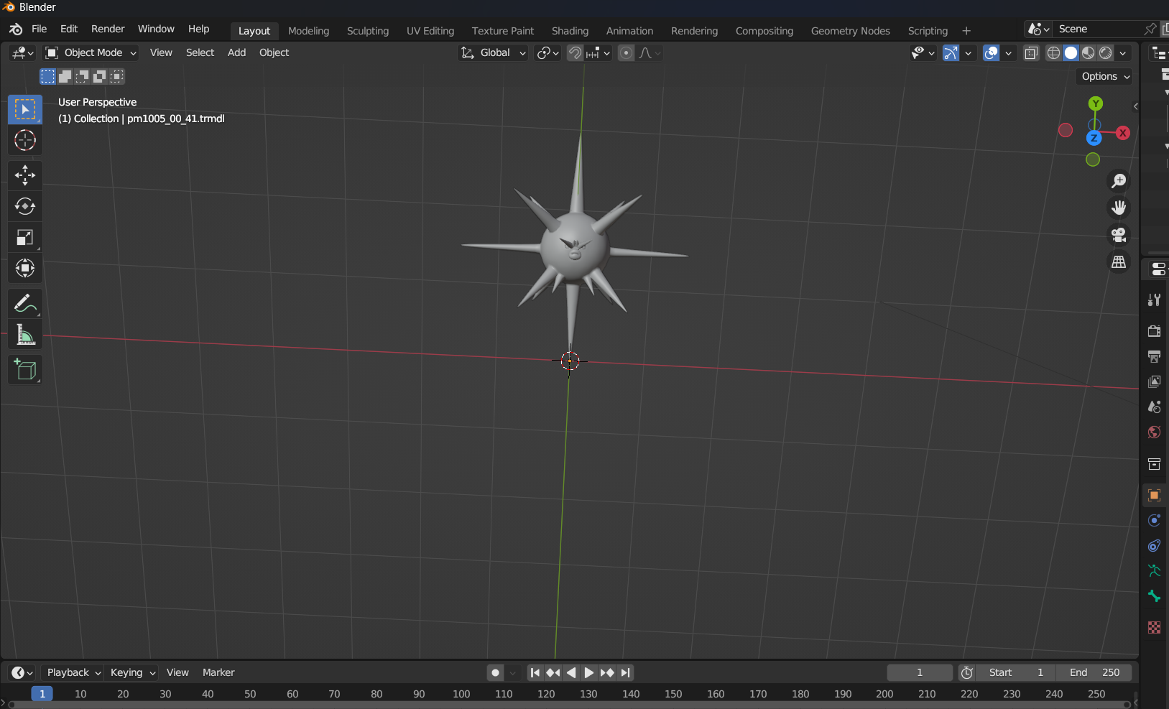Open the Object properties tab

1155,496
